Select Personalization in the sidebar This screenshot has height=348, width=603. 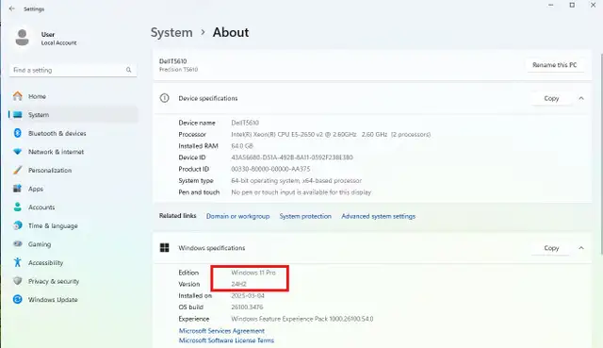tap(50, 170)
